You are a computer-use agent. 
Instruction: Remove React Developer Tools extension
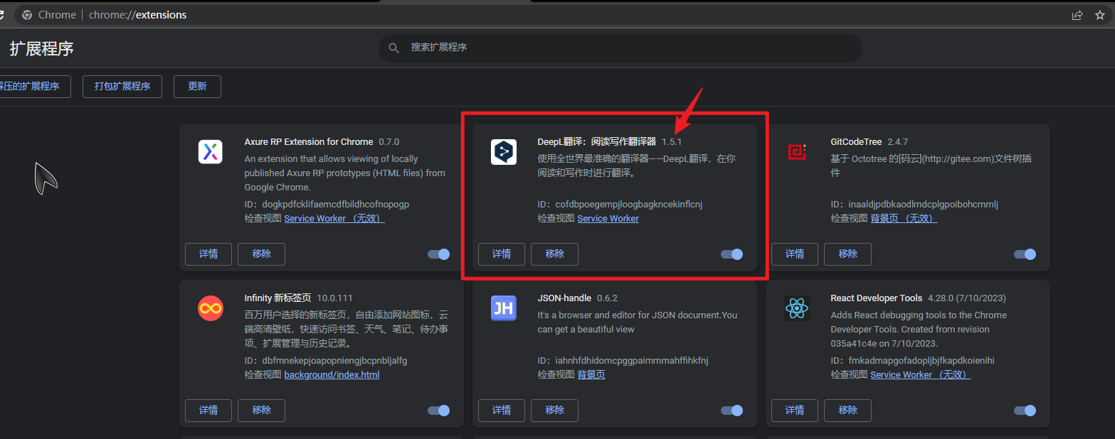[x=847, y=411]
